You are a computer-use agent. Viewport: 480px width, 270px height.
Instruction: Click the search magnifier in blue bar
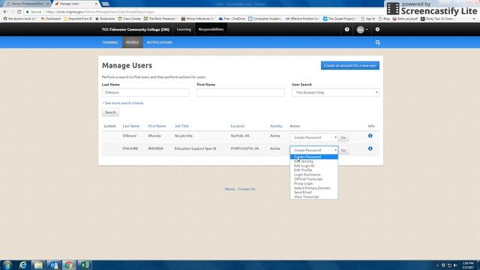pyautogui.click(x=378, y=43)
